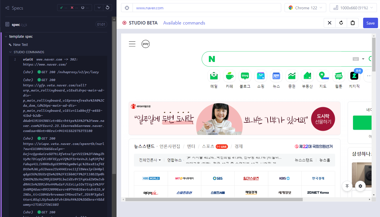Click the green N logo in search bar
Screen dimensions: 380x217
(212, 59)
